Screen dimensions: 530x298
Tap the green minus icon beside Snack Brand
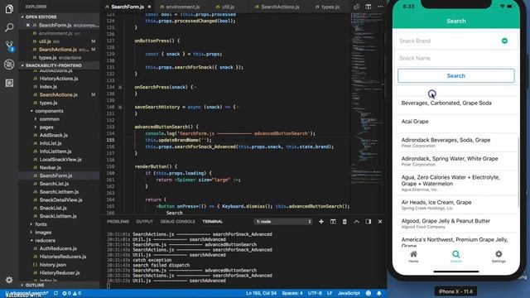504,41
